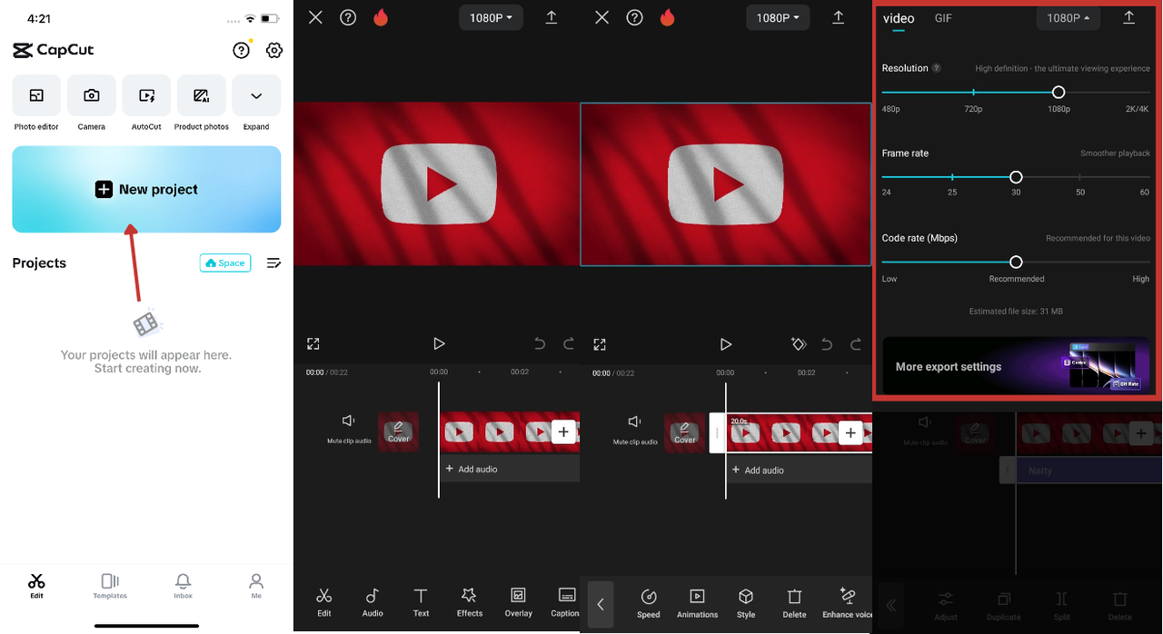Open the Caption tool in editor toolbar
Viewport: 1163px width, 634px height.
(565, 601)
